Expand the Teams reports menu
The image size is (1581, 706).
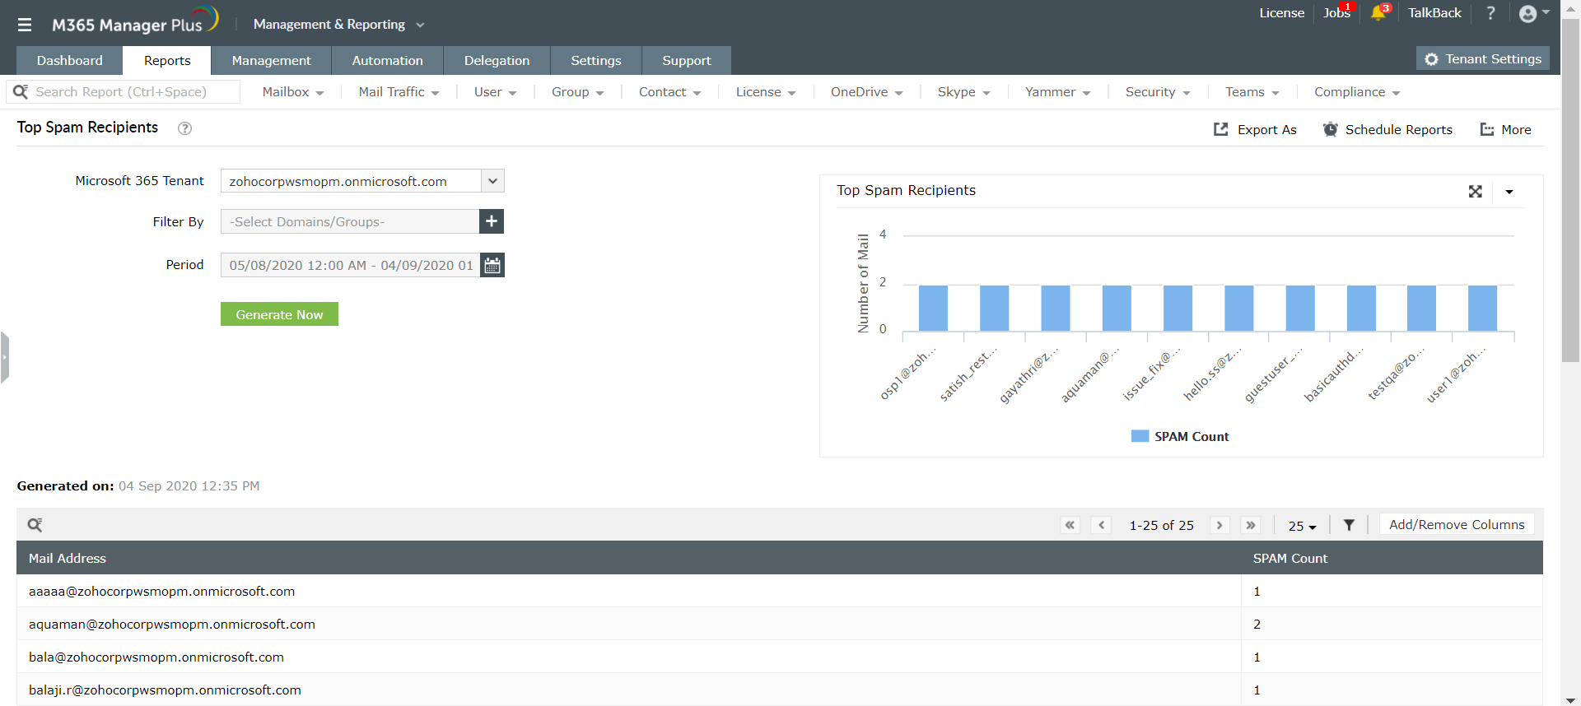point(1252,92)
